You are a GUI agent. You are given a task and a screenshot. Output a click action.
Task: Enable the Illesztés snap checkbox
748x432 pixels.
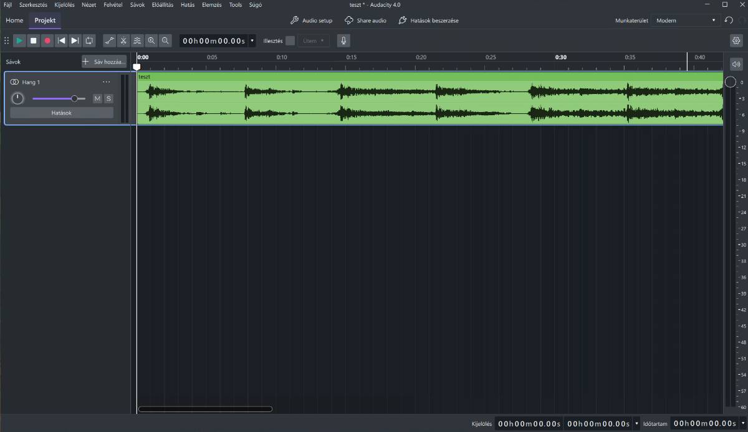290,41
